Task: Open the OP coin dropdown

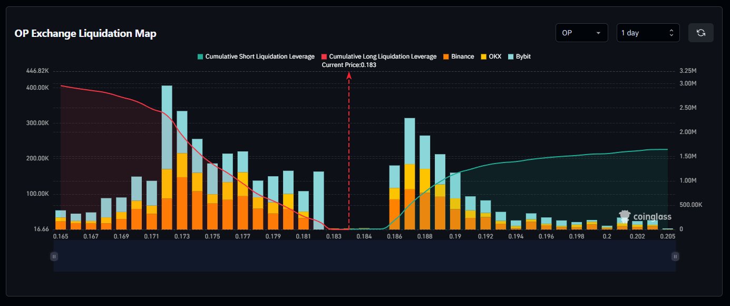Action: (581, 33)
